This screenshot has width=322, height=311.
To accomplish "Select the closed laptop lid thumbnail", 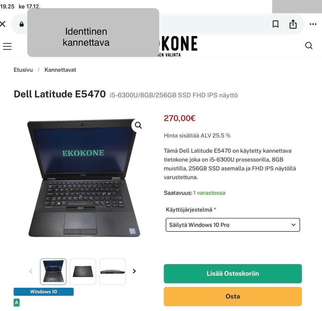I will point(83,271).
